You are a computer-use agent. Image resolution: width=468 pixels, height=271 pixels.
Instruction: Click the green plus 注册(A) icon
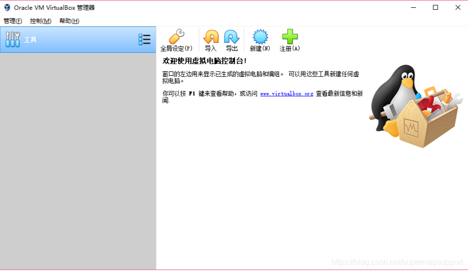[x=290, y=36]
